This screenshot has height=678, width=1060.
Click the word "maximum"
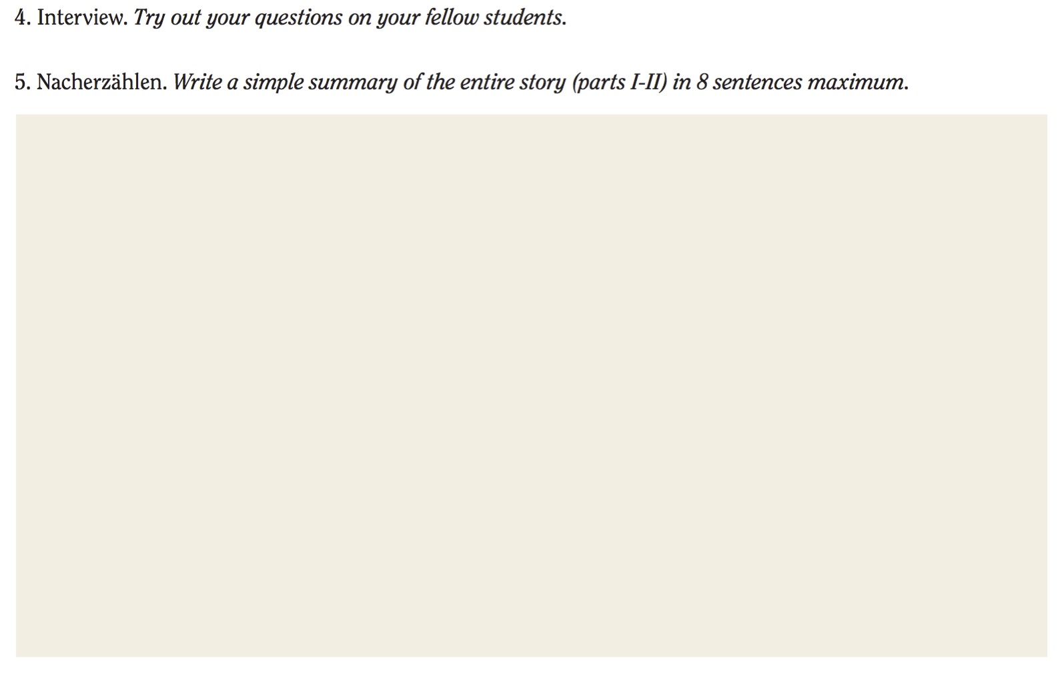point(857,83)
